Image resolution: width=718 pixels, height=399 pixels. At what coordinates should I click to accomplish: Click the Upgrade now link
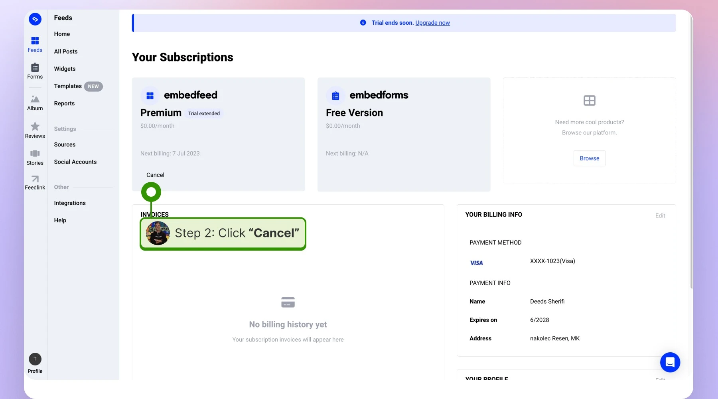click(432, 23)
